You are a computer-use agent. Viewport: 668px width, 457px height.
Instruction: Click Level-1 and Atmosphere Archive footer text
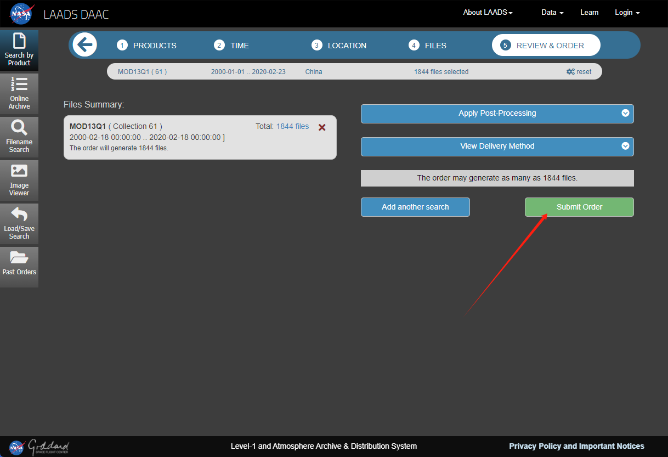click(324, 446)
